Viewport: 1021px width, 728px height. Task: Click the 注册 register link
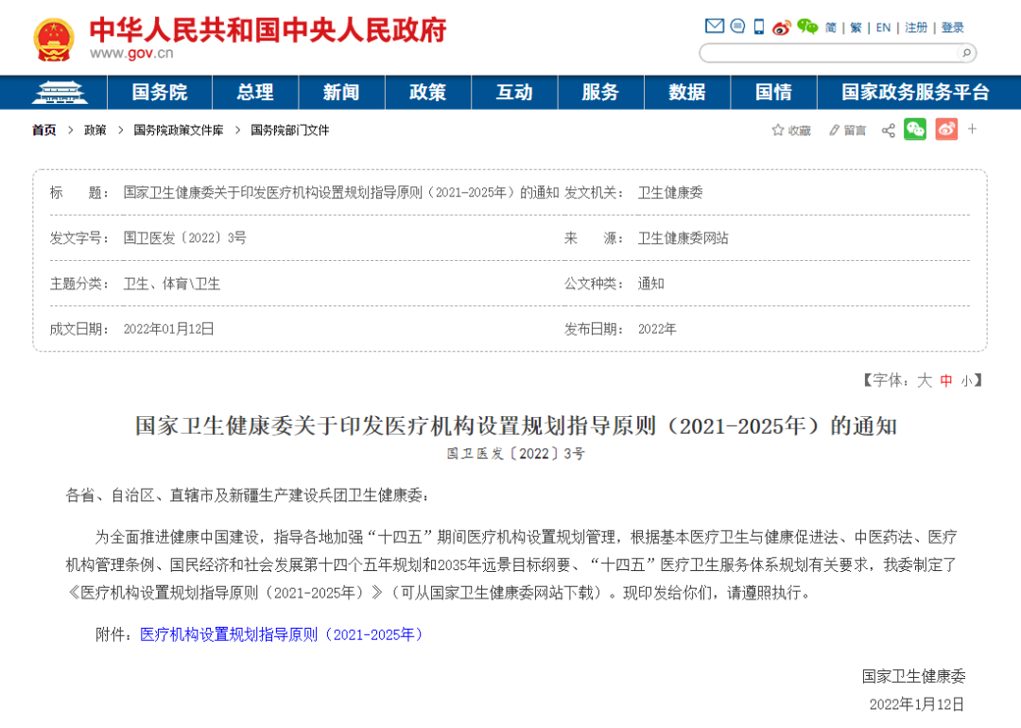click(x=915, y=27)
